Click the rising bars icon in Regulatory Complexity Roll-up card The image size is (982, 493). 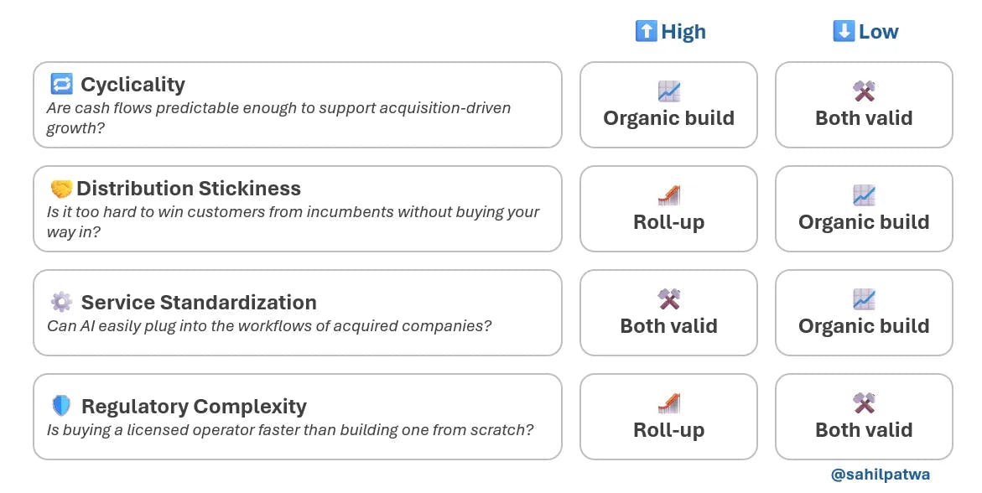tap(669, 403)
